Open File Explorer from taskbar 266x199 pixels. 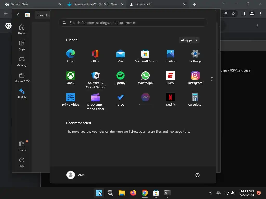pos(122,193)
